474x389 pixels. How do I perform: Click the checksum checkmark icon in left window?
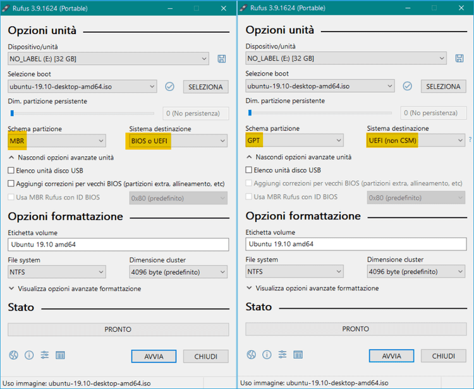(169, 87)
